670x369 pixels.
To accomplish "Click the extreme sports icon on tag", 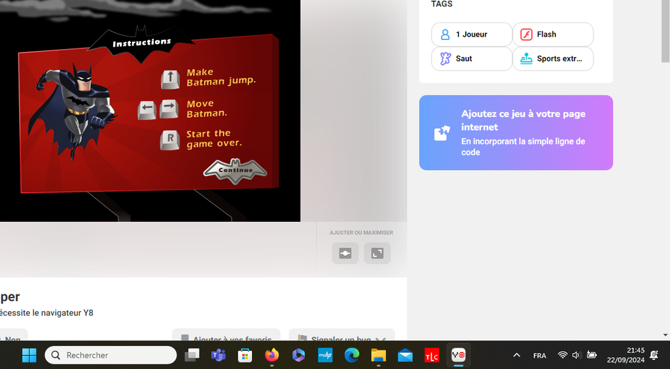I will point(527,58).
